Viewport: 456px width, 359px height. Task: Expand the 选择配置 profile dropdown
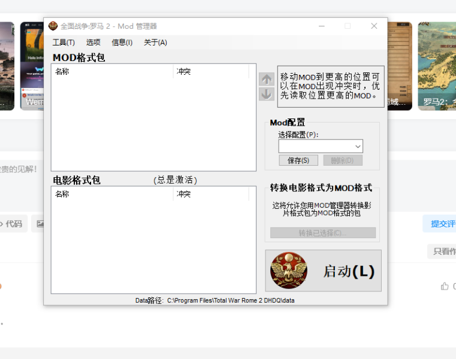pyautogui.click(x=358, y=147)
